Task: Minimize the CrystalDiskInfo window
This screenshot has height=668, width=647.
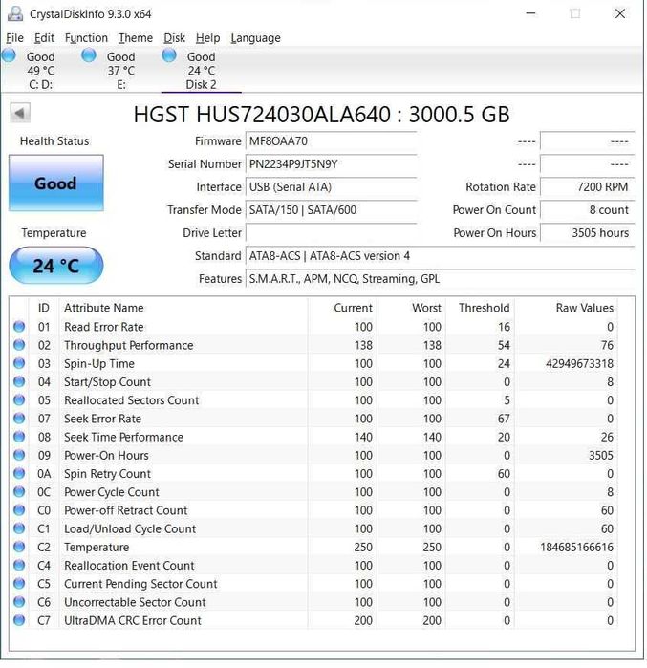Action: tap(530, 13)
